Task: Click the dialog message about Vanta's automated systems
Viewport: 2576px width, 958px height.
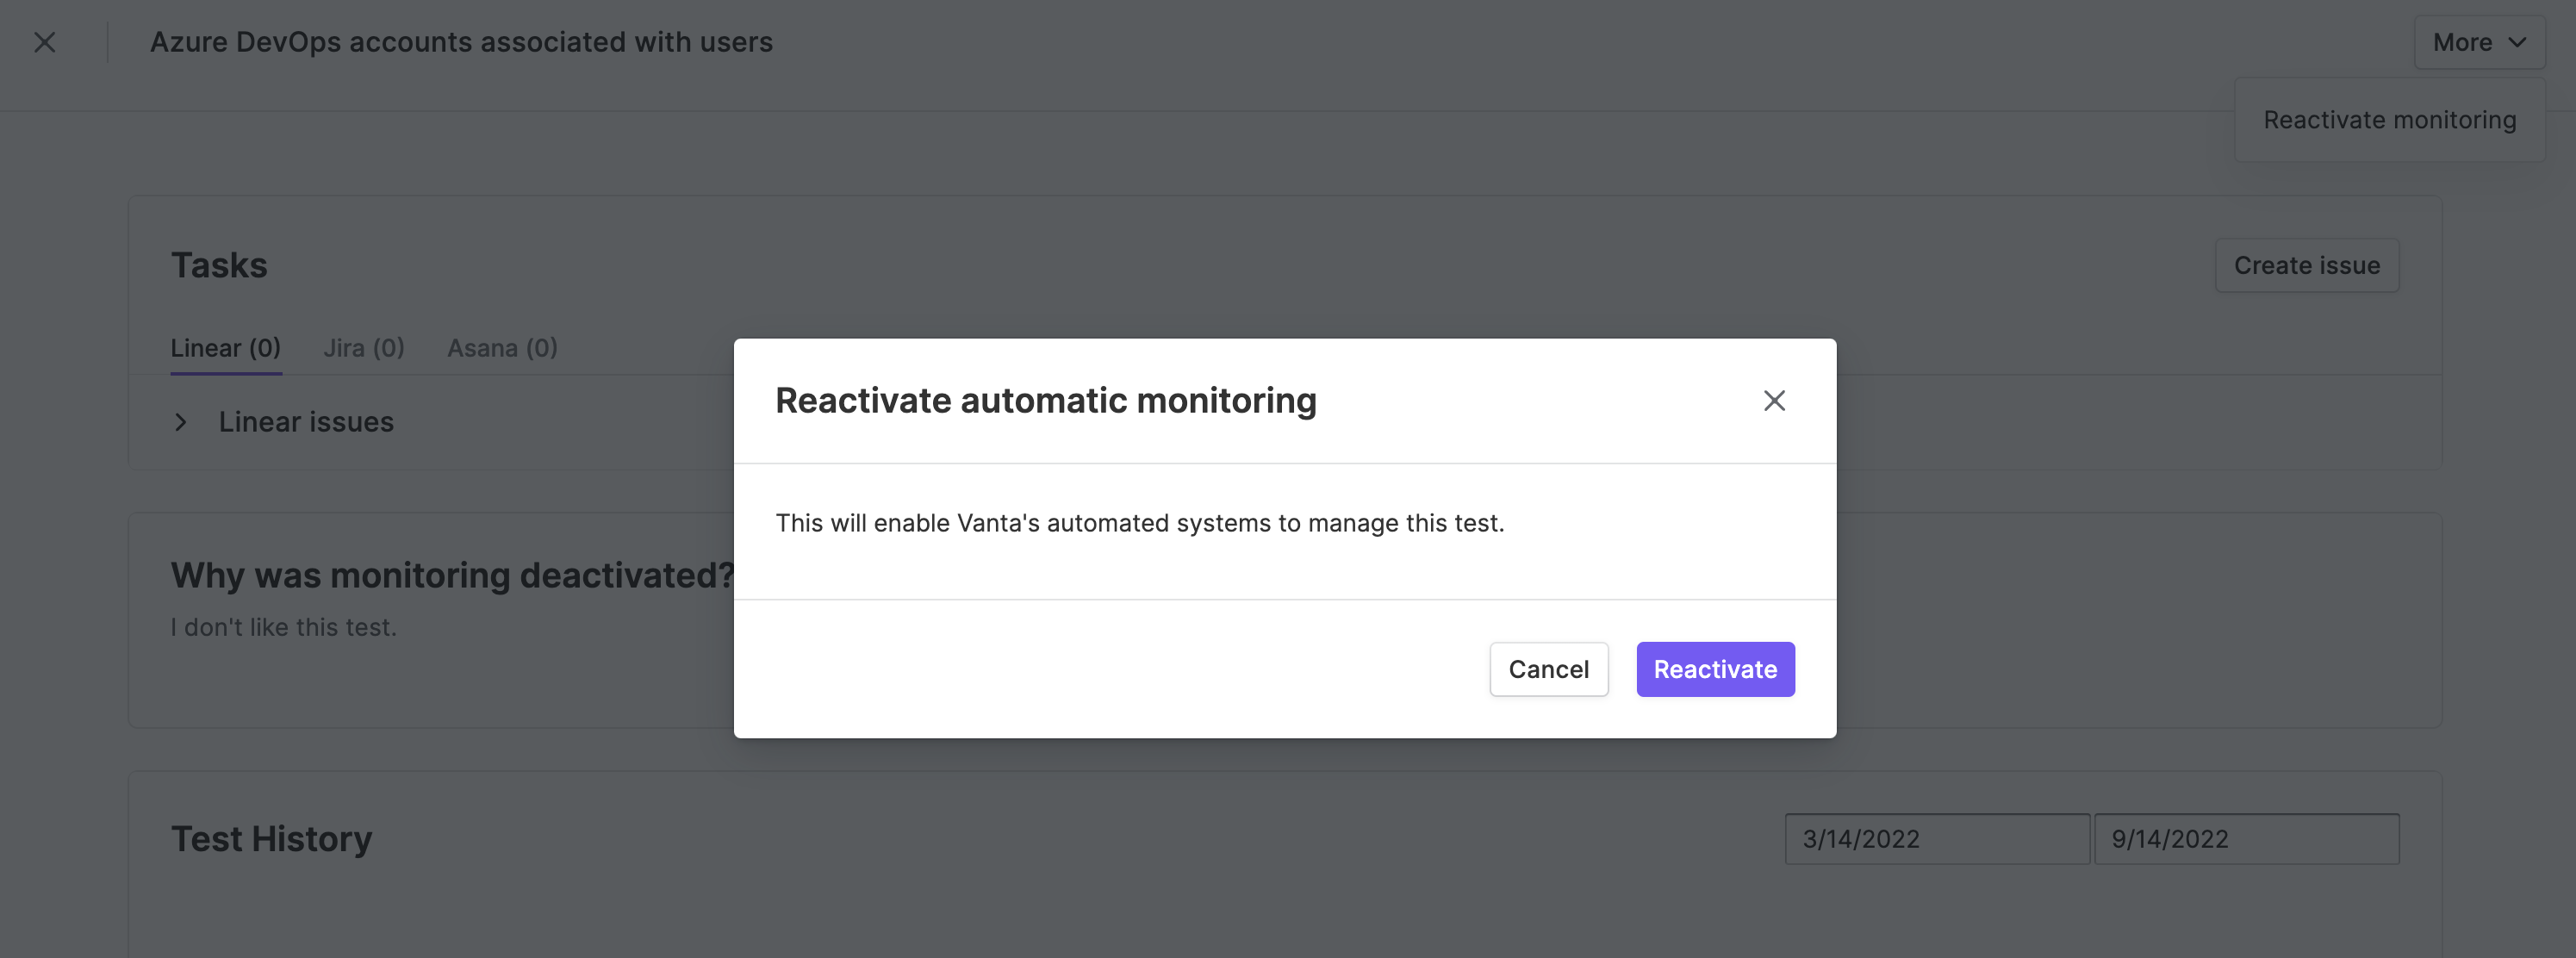Action: click(1139, 523)
